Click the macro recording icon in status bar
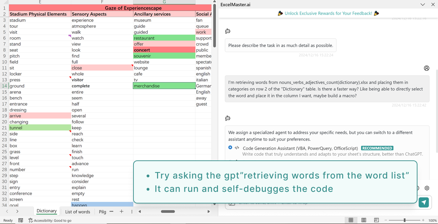 coord(21,220)
